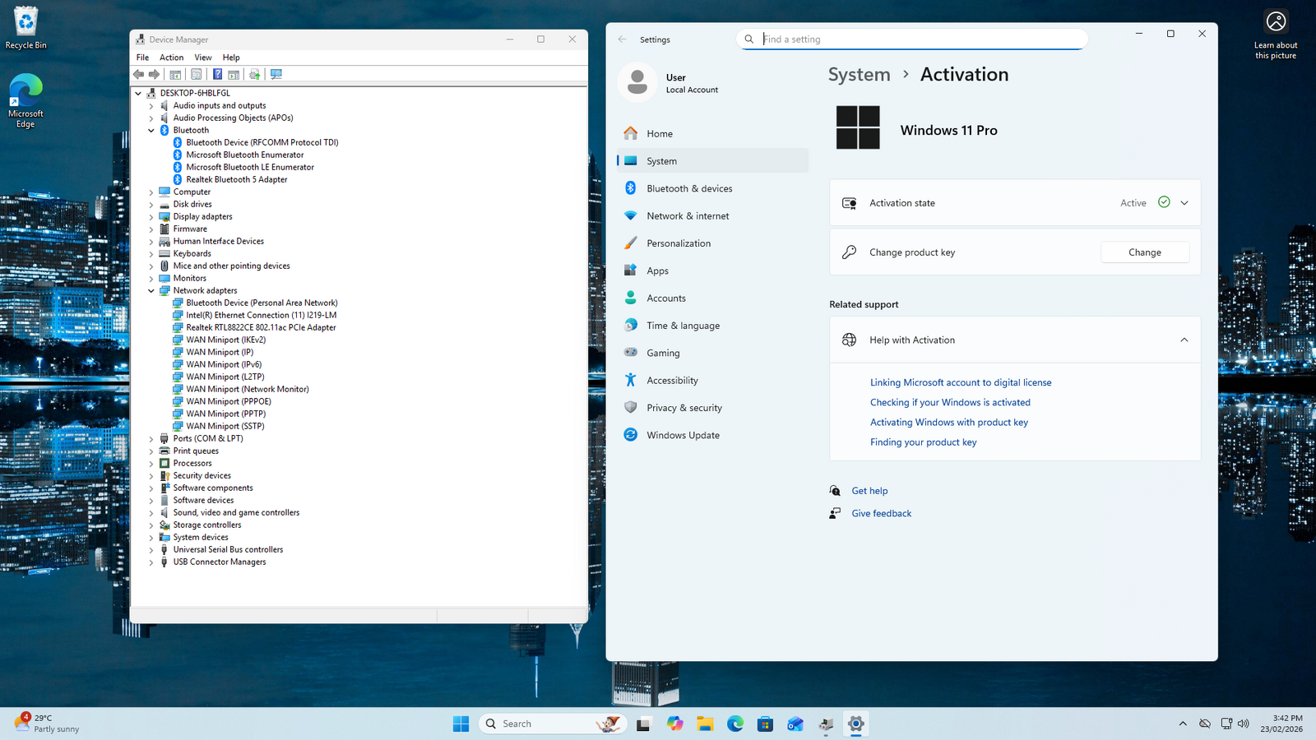Open the Action menu in Device Manager
This screenshot has height=740, width=1316.
coord(171,58)
